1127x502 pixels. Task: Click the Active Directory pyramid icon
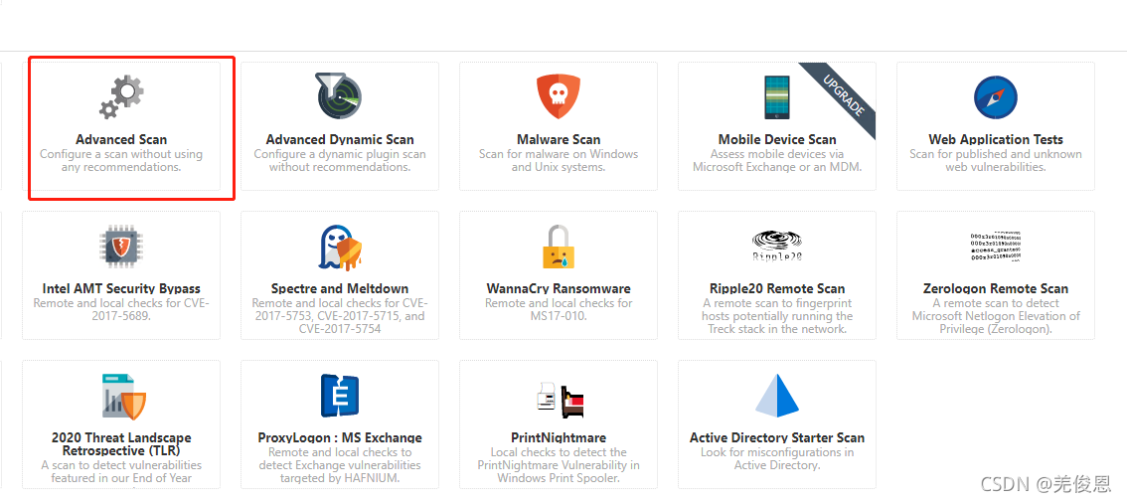776,396
